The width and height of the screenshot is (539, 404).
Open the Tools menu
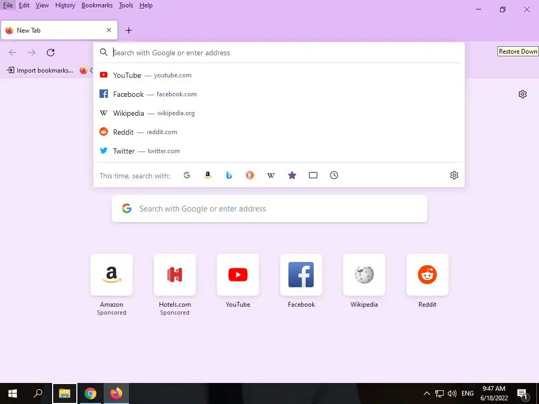126,5
